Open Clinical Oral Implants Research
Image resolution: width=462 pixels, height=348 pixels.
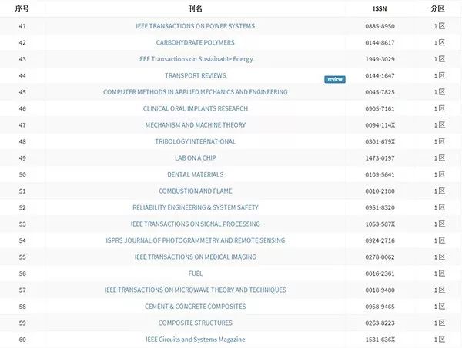click(x=195, y=108)
